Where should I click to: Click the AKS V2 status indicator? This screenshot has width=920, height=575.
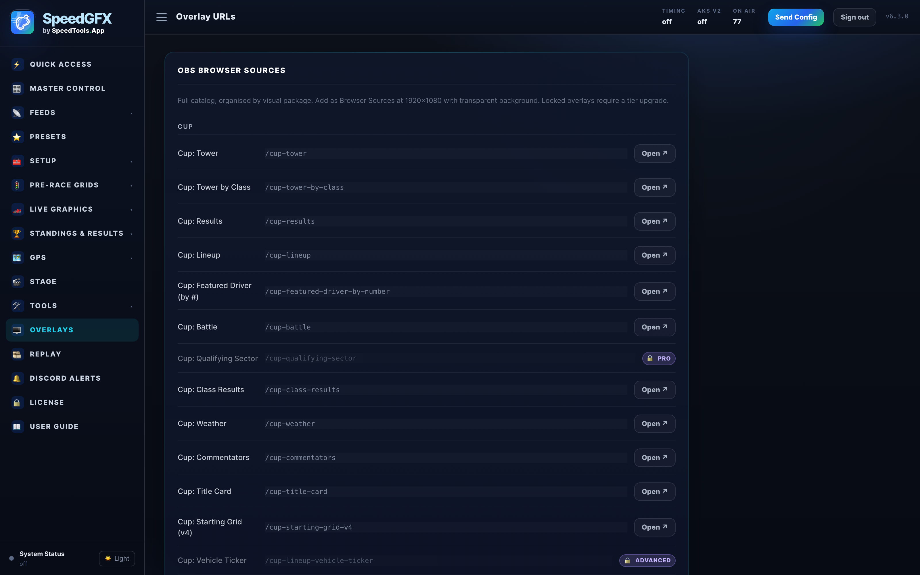709,17
